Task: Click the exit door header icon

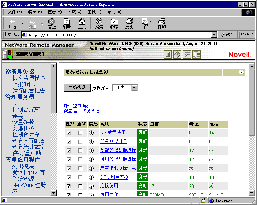Action: click(197, 55)
